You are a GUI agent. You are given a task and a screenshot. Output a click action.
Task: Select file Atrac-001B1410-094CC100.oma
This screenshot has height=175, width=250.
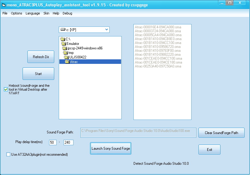point(158,43)
